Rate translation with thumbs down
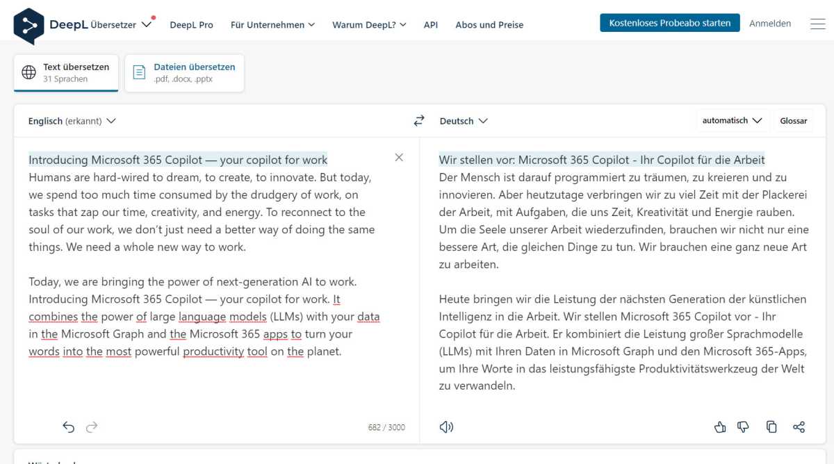834x464 pixels. coord(744,427)
